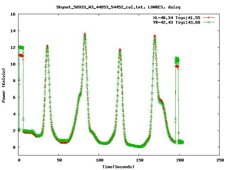Click the peak top near 170 seconds

pyautogui.click(x=155, y=36)
